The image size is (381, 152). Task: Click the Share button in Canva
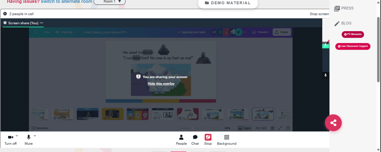282,32
